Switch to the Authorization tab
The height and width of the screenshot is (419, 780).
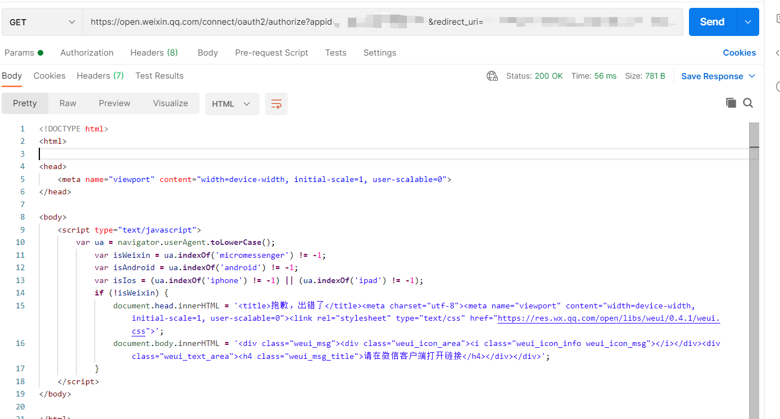click(x=87, y=53)
